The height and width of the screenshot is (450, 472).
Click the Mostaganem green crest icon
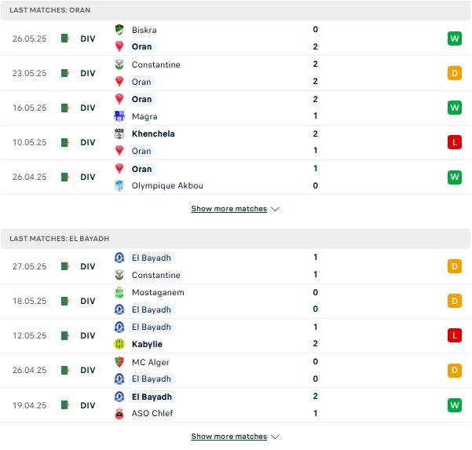pos(119,293)
